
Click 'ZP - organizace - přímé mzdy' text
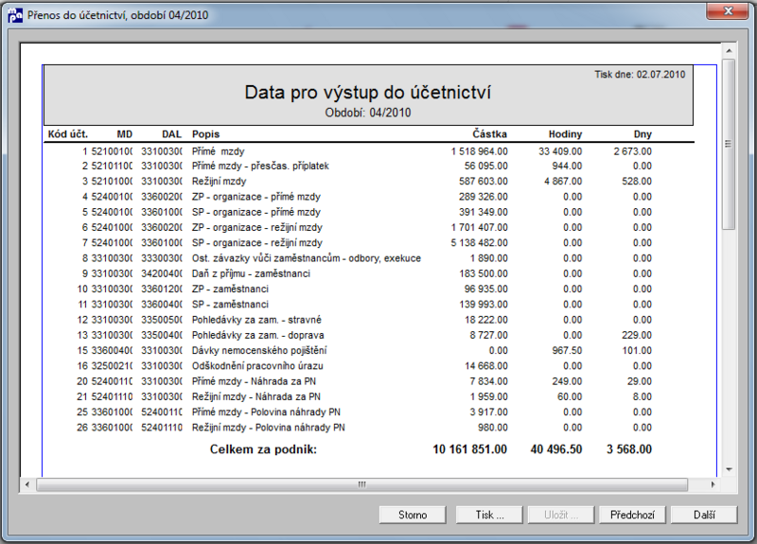[x=255, y=197]
